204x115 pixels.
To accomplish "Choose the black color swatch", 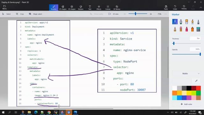I will (x=189, y=88).
